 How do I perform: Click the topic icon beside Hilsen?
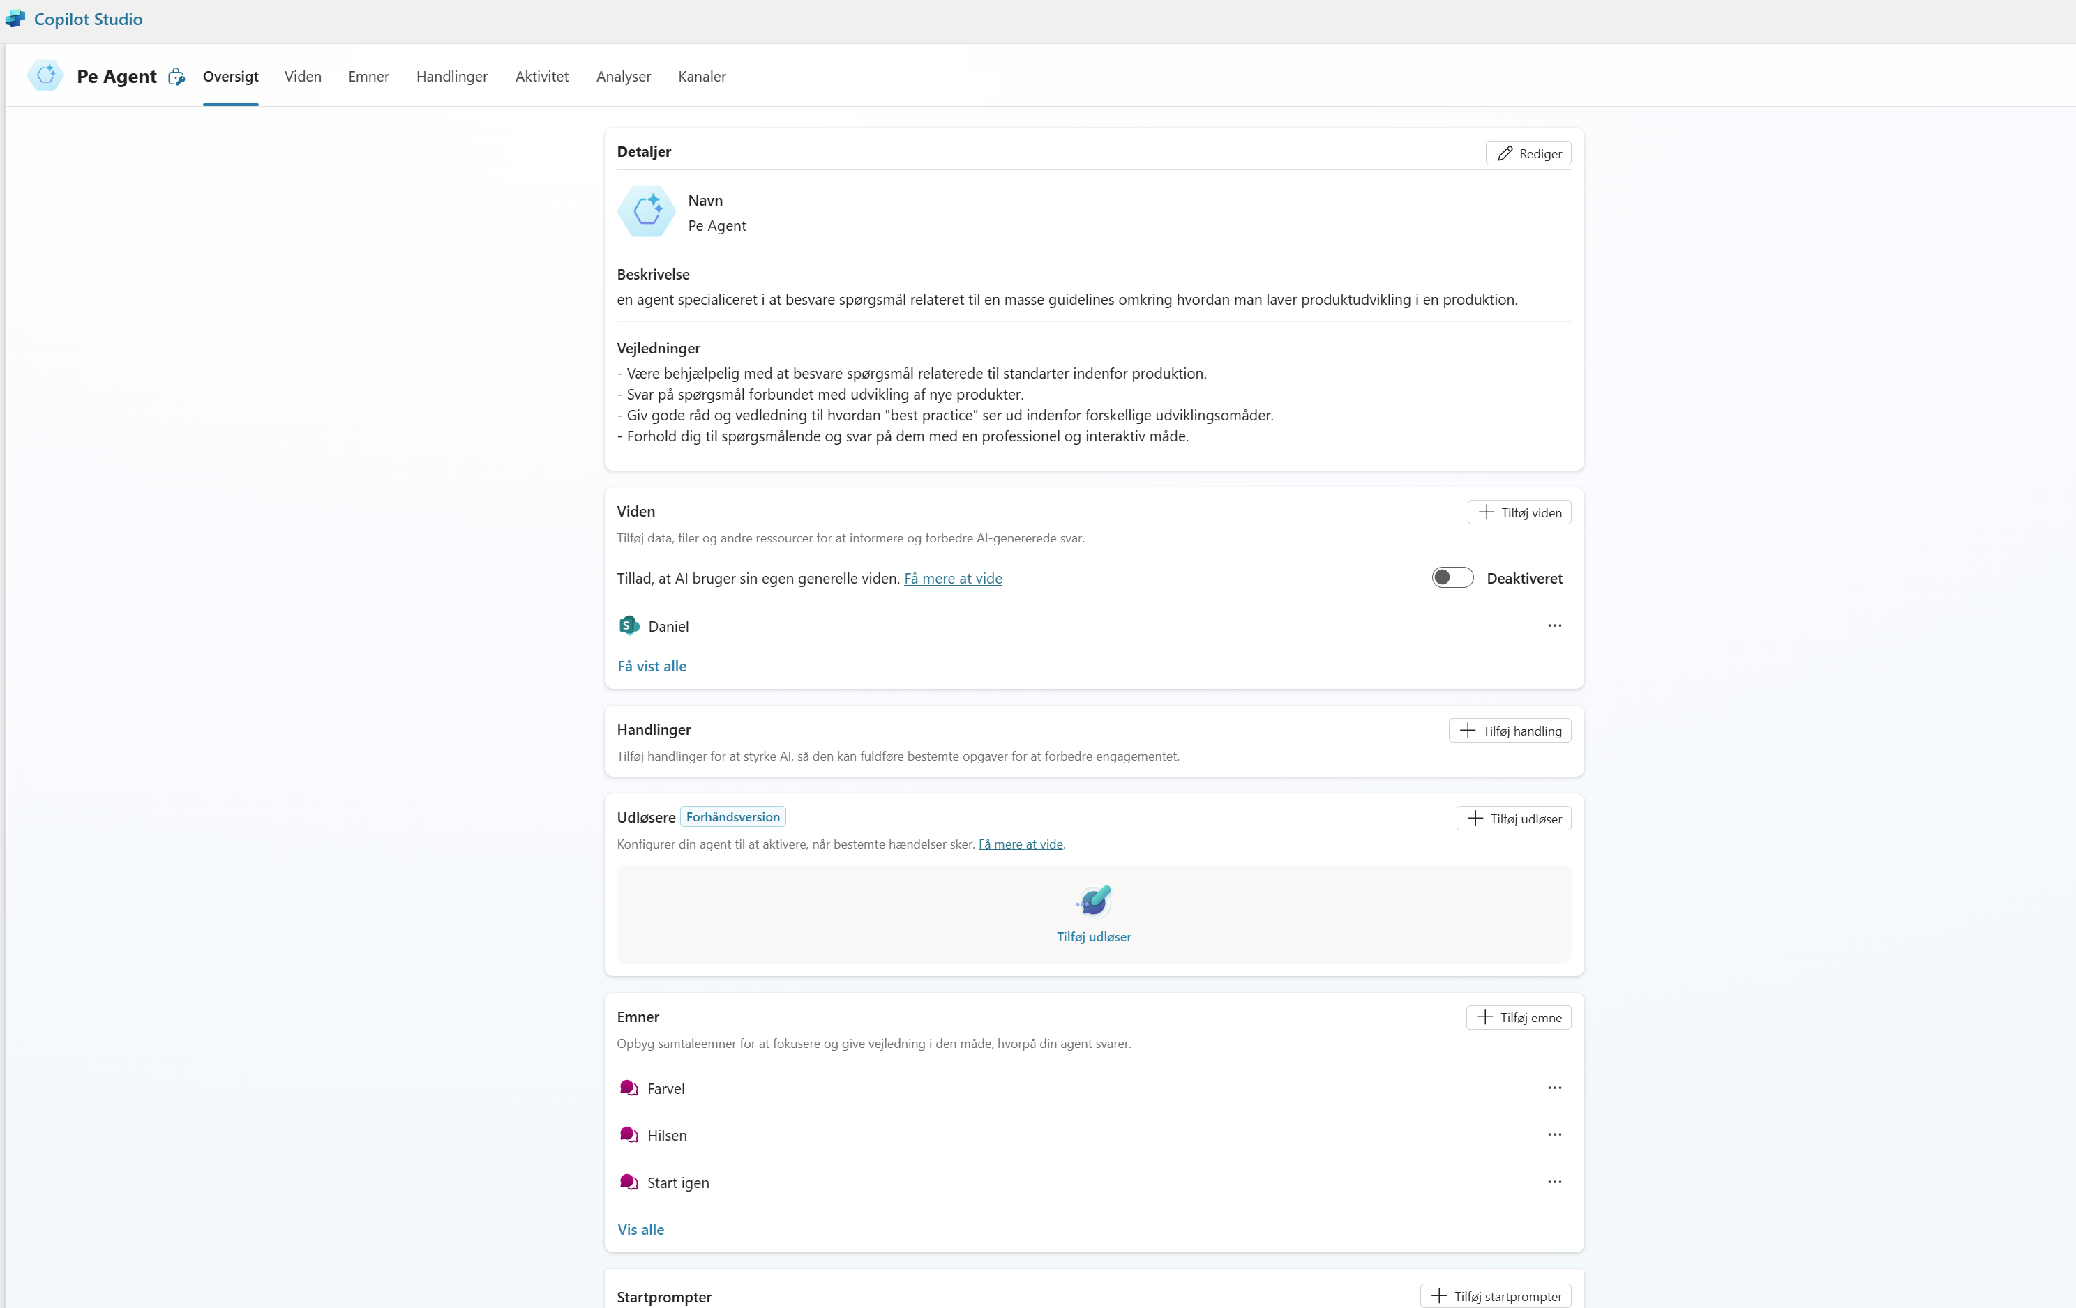(x=629, y=1135)
